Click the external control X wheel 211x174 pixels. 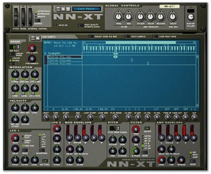(30, 17)
